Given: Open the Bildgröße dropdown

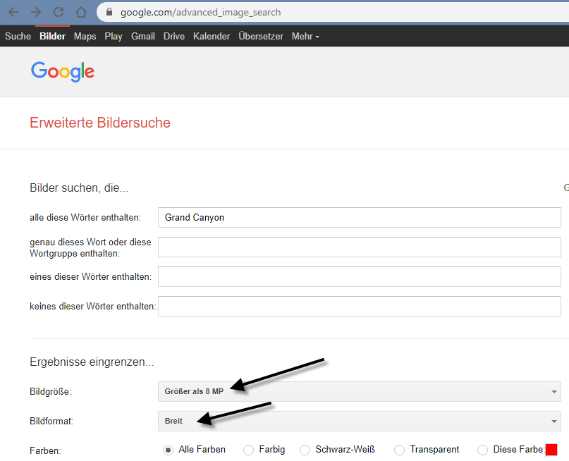Looking at the screenshot, I should pos(360,391).
